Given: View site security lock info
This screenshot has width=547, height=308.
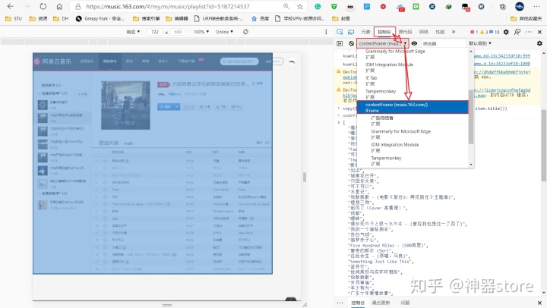Looking at the screenshot, I should [x=78, y=7].
